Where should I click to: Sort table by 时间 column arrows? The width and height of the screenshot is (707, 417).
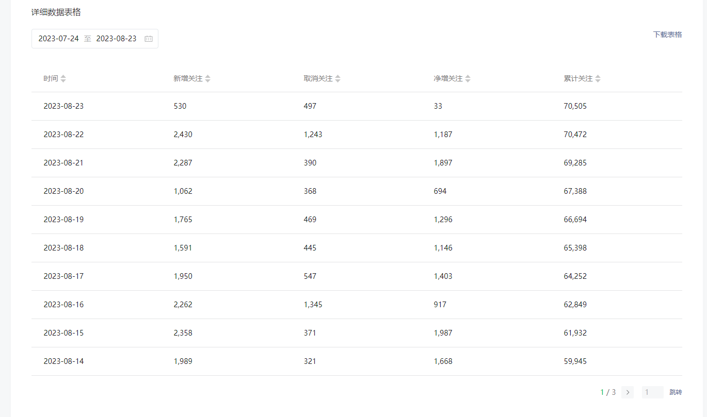pyautogui.click(x=63, y=79)
